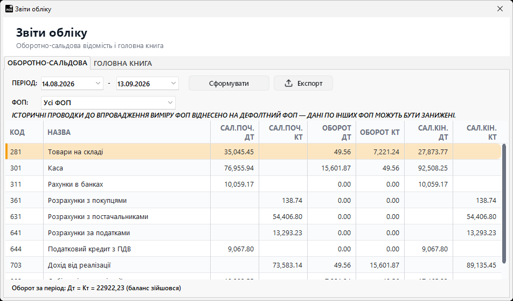
Task: Select the Рахунки в банках row
Action: pos(253,184)
